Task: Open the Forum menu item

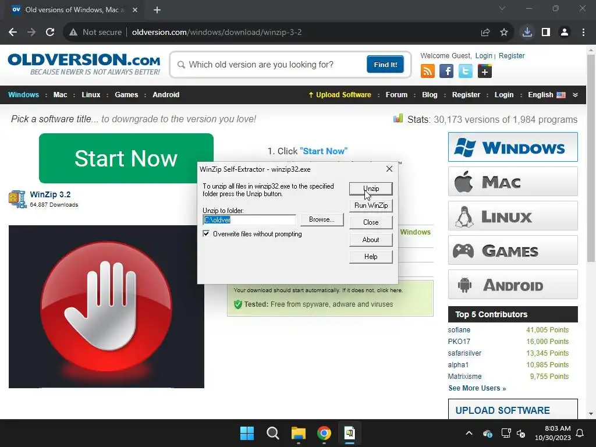Action: point(396,95)
